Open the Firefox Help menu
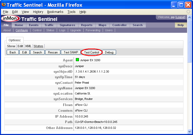193x135 pixels. 83,12
